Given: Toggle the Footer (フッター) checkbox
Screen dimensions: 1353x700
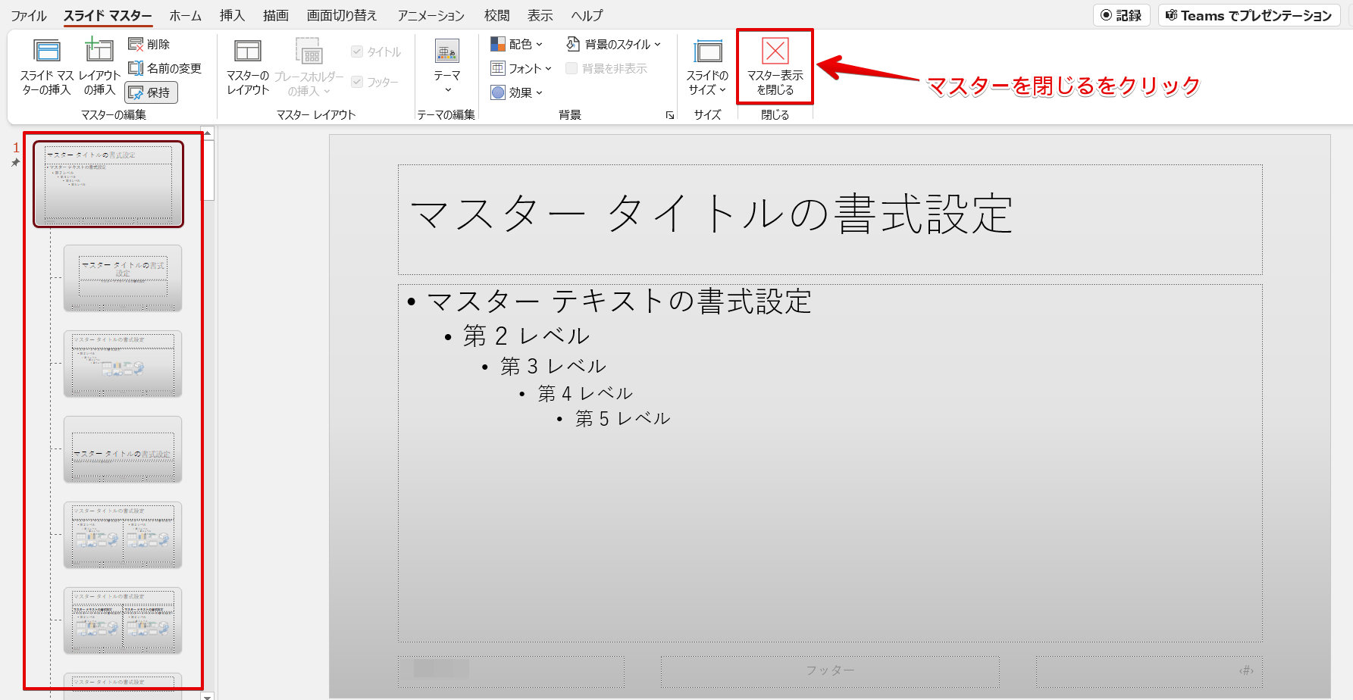Looking at the screenshot, I should coord(375,82).
